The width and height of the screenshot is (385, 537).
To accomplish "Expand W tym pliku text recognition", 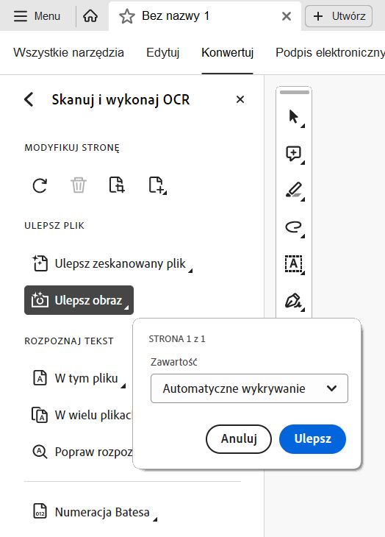I will (79, 378).
